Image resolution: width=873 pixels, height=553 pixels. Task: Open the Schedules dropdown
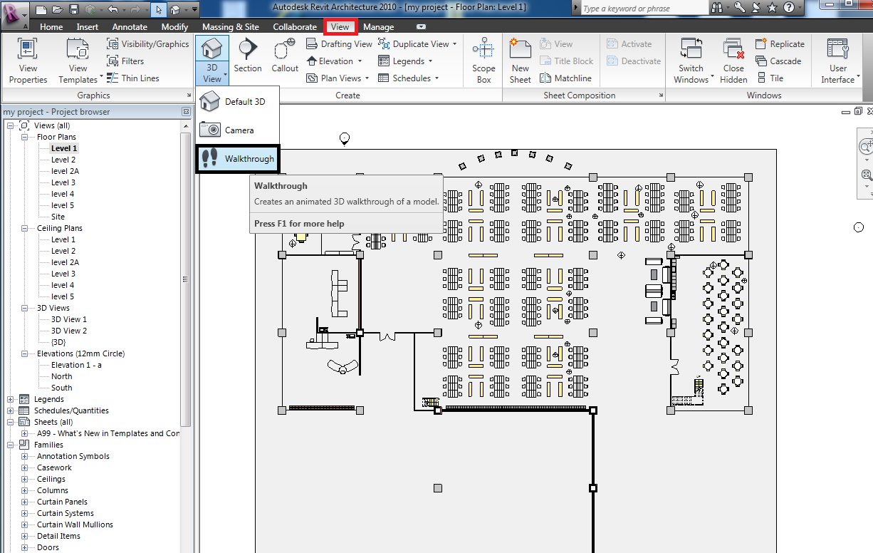(x=409, y=78)
